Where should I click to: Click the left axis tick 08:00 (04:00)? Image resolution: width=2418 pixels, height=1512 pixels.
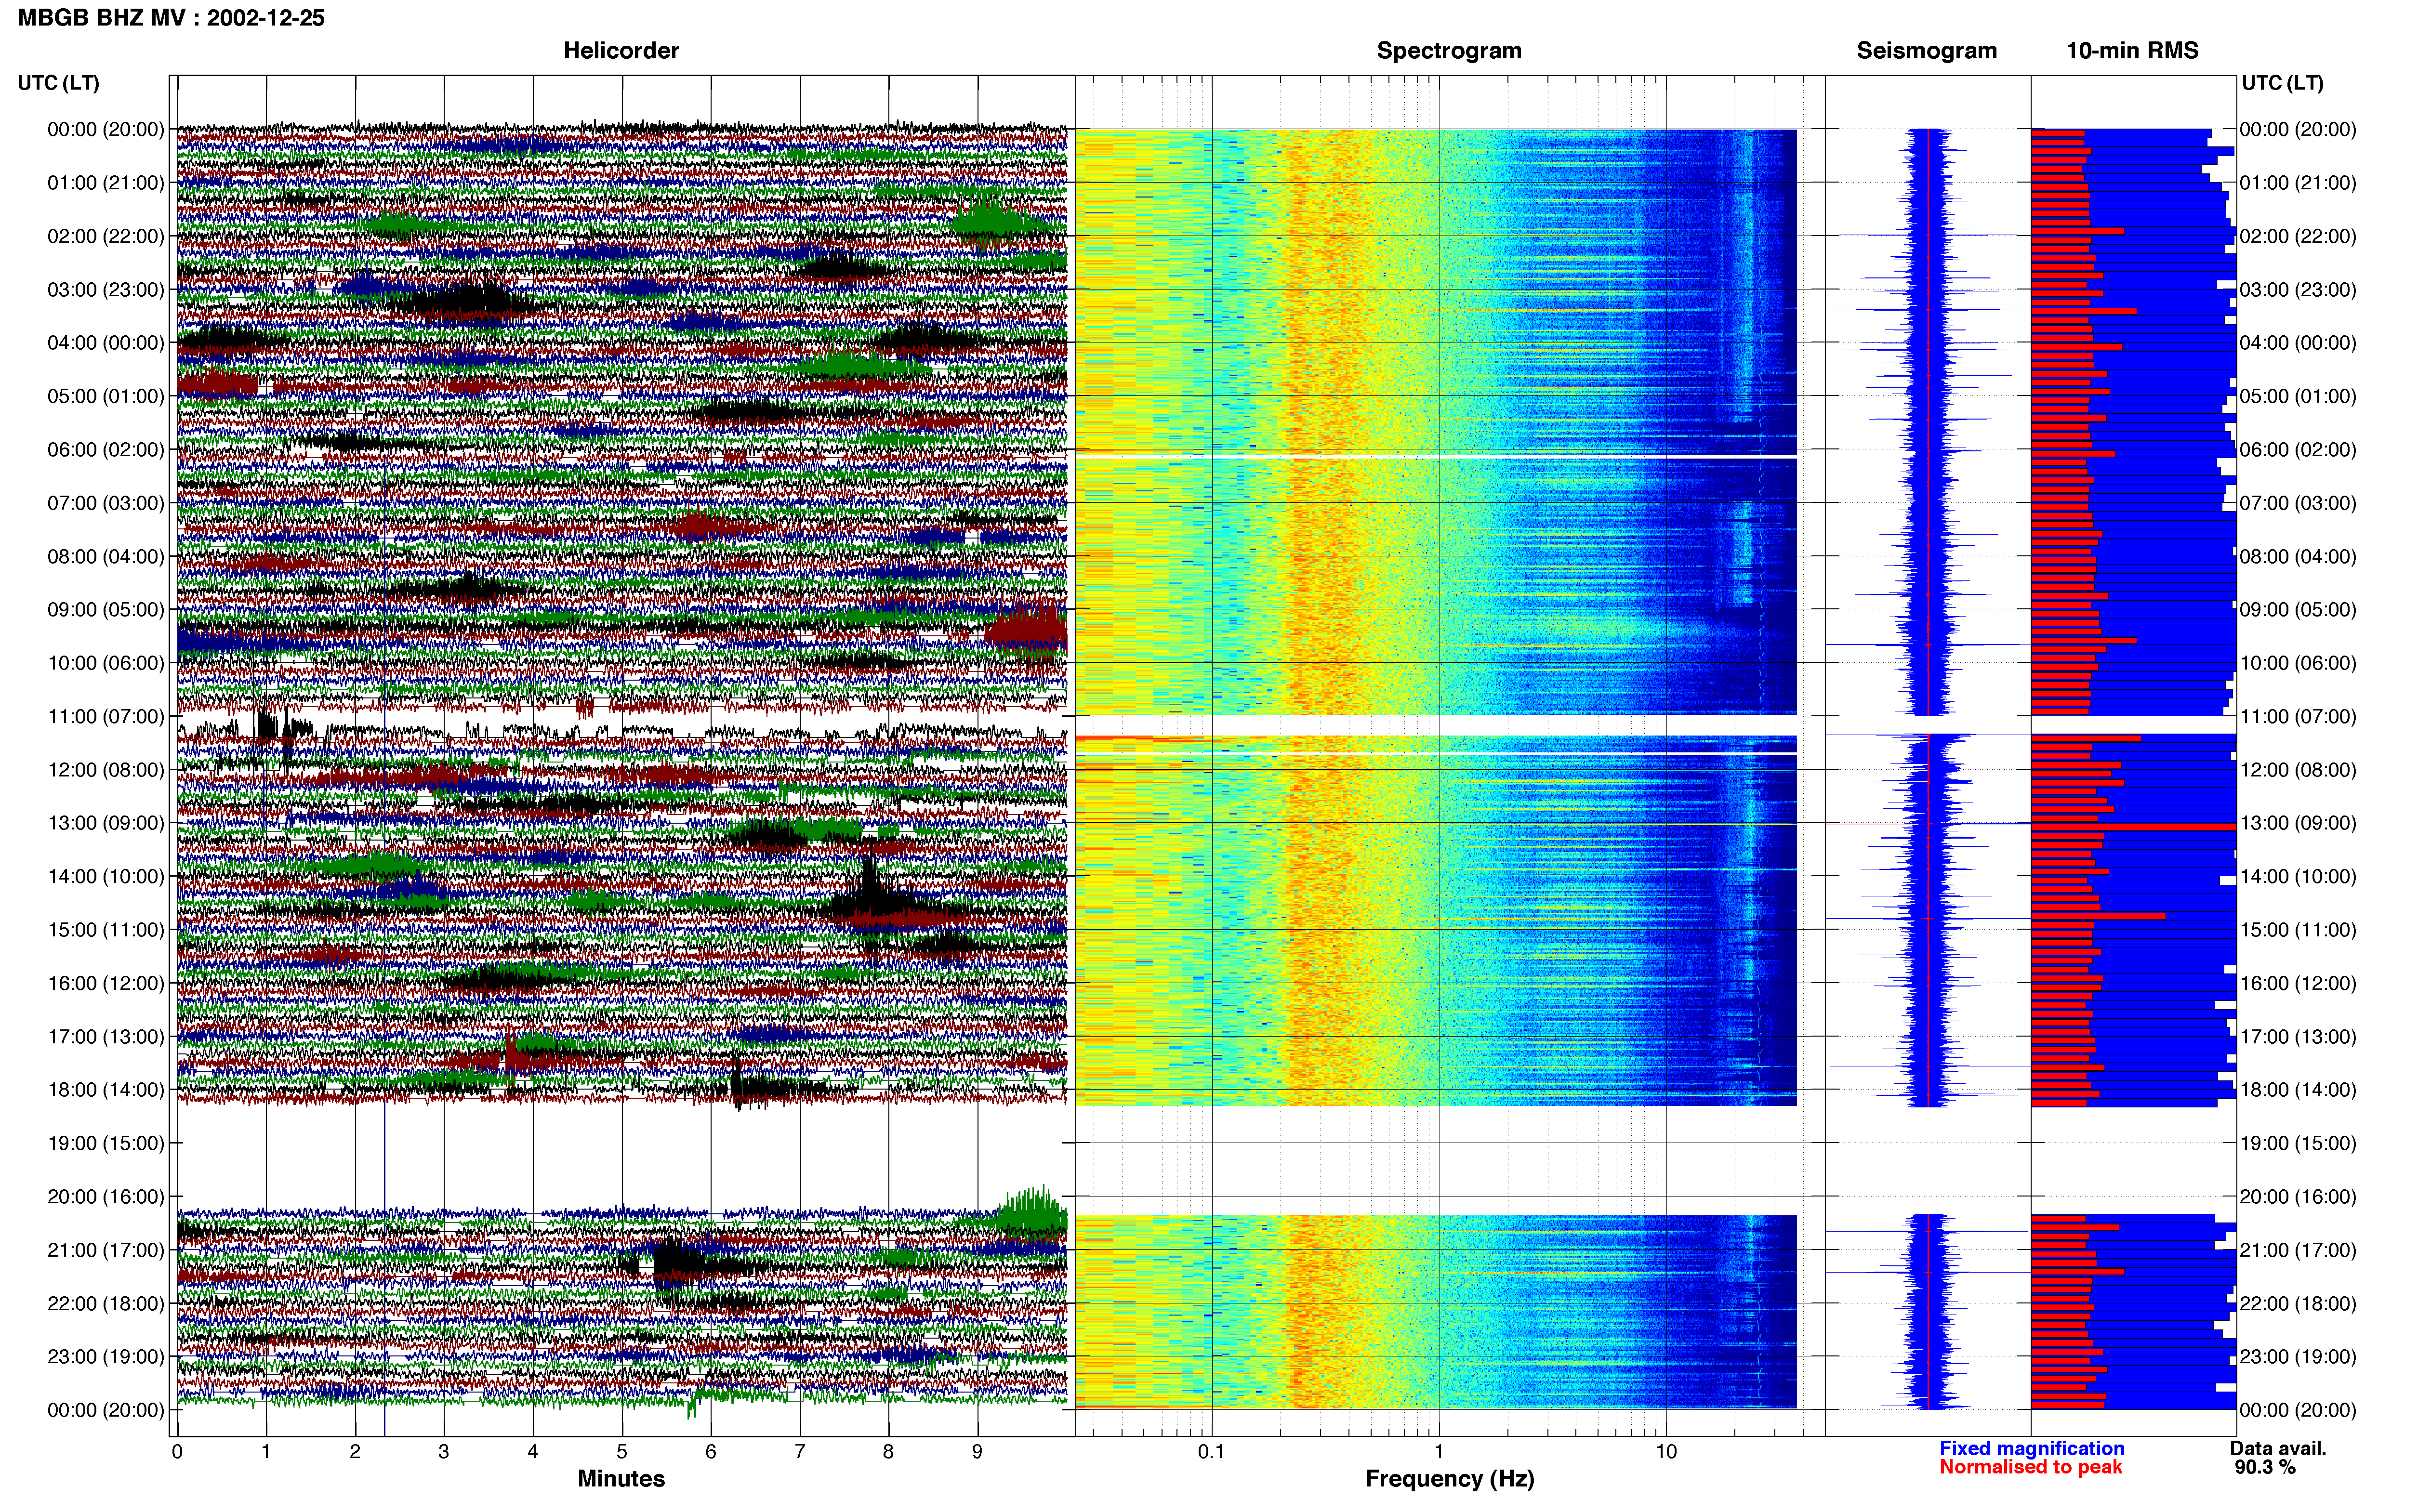click(x=106, y=556)
